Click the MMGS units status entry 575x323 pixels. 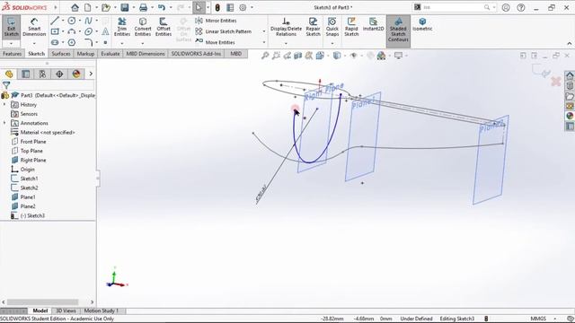click(538, 319)
